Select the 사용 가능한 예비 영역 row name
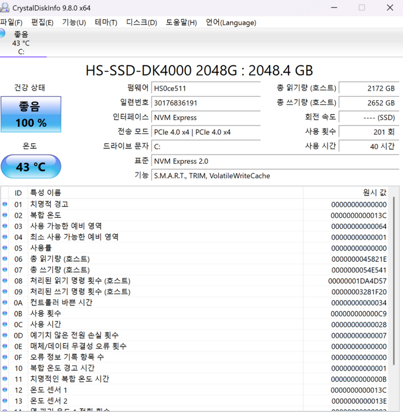 [x=66, y=226]
